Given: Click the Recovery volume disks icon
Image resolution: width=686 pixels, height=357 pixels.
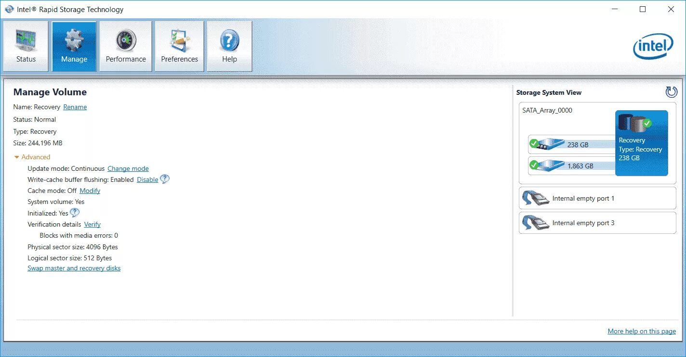Looking at the screenshot, I should point(635,124).
